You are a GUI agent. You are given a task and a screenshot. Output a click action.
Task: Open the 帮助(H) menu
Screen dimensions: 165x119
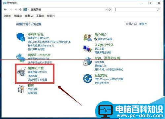coord(51,16)
